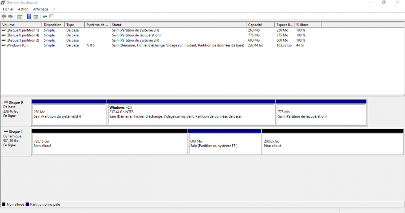Select the 200,65 Go unallocated block
Image resolution: width=405 pixels, height=213 pixels.
(x=333, y=142)
